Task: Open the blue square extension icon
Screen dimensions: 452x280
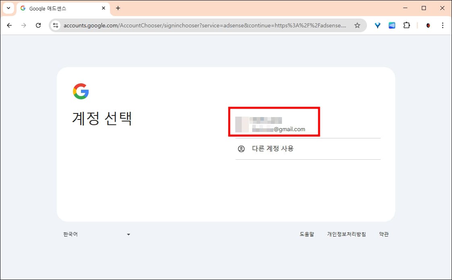Action: (x=392, y=25)
